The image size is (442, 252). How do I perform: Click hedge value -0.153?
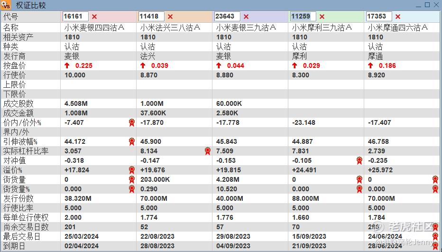click(x=225, y=160)
